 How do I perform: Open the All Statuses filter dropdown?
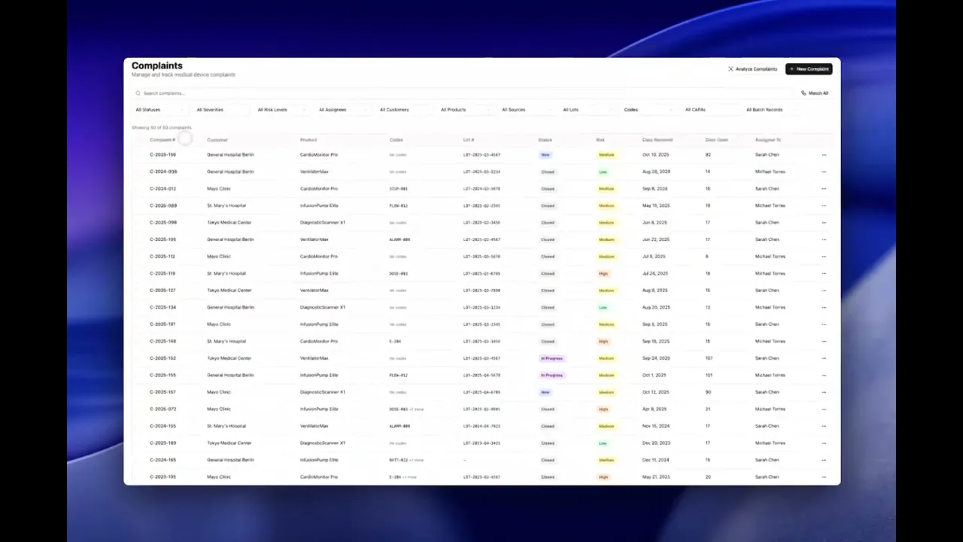tap(160, 110)
